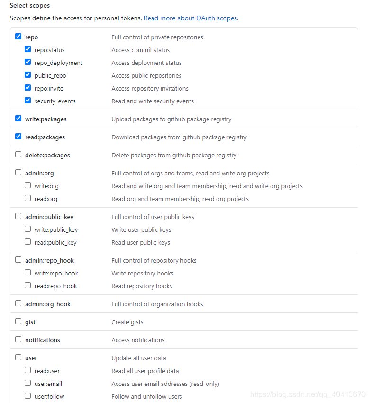Enable the user:email scope
Image resolution: width=370 pixels, height=403 pixels.
pos(27,382)
